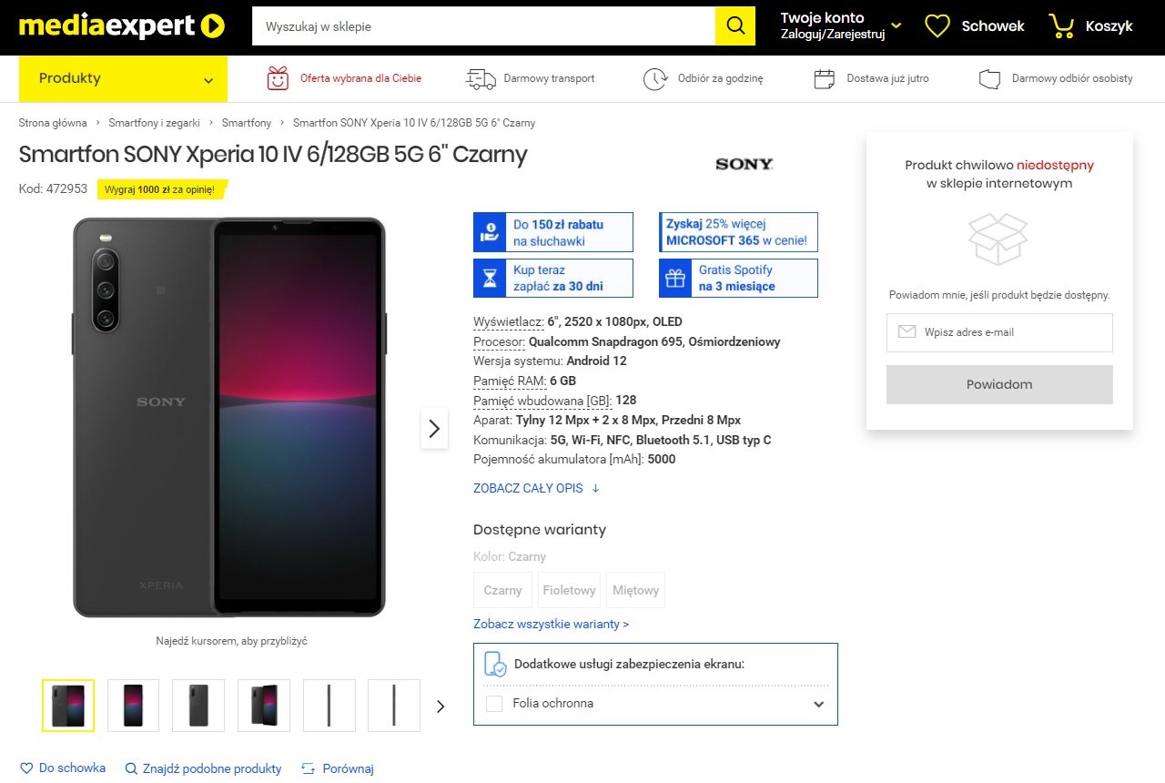
Task: Tick the Folia ochronna checkbox
Action: 494,704
